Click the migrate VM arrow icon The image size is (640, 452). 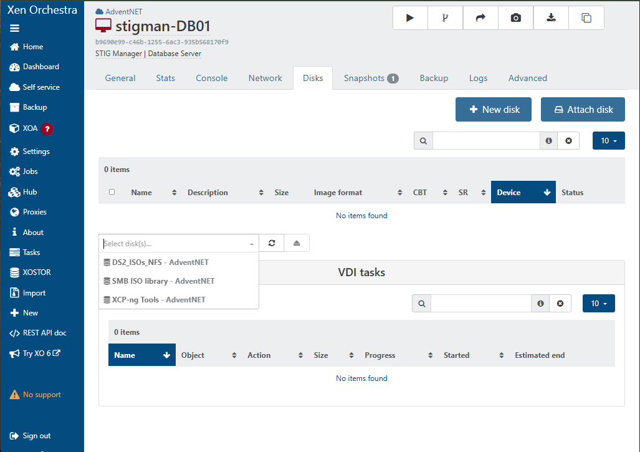(480, 18)
